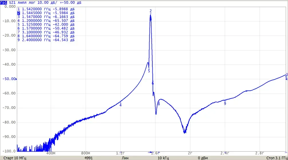Click the reference level arrow at -50.00
The image size is (288, 160).
point(16,79)
